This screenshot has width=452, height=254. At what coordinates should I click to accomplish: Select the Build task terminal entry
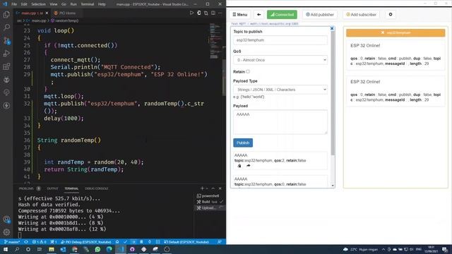pos(210,202)
